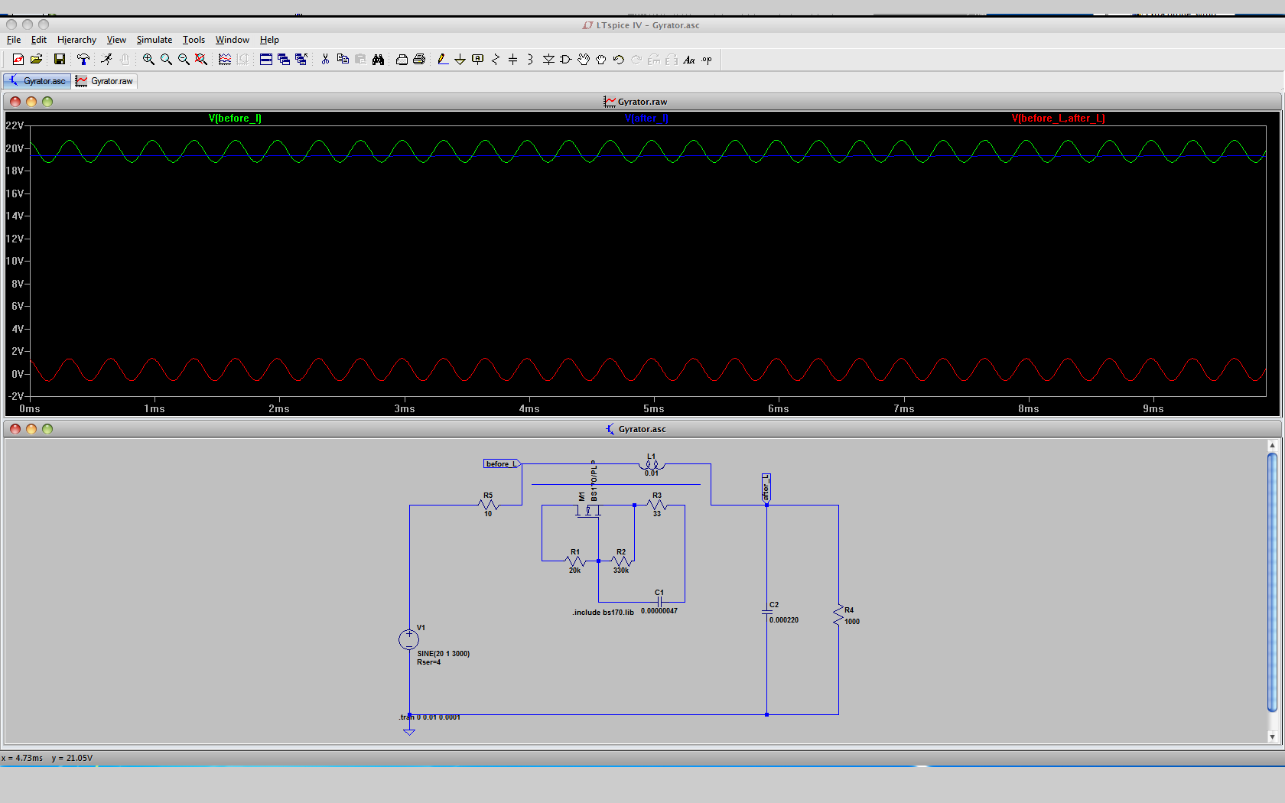Select the Drag closed-hand tool
The image size is (1285, 803).
601,60
